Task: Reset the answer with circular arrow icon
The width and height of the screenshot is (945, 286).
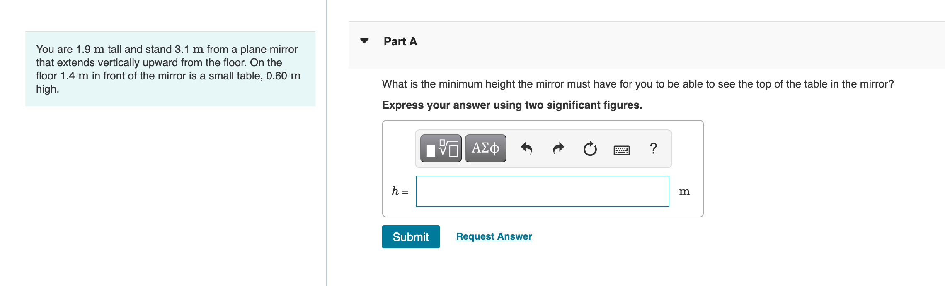Action: point(590,148)
